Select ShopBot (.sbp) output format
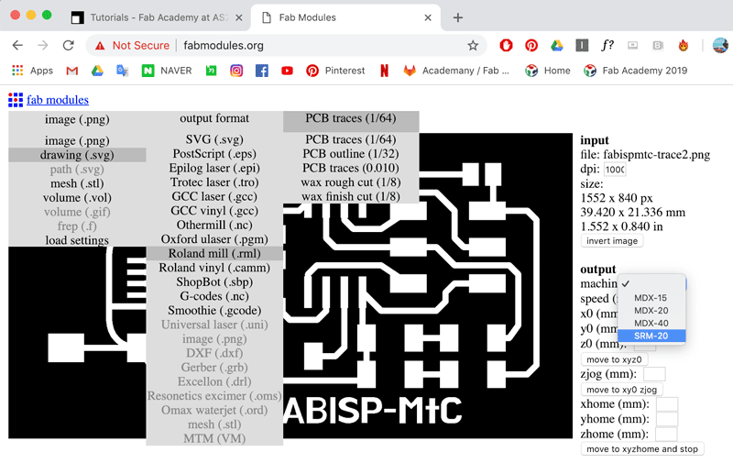 click(x=214, y=282)
